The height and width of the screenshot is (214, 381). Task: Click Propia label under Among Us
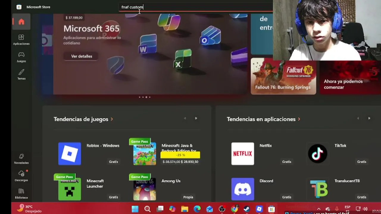click(188, 197)
